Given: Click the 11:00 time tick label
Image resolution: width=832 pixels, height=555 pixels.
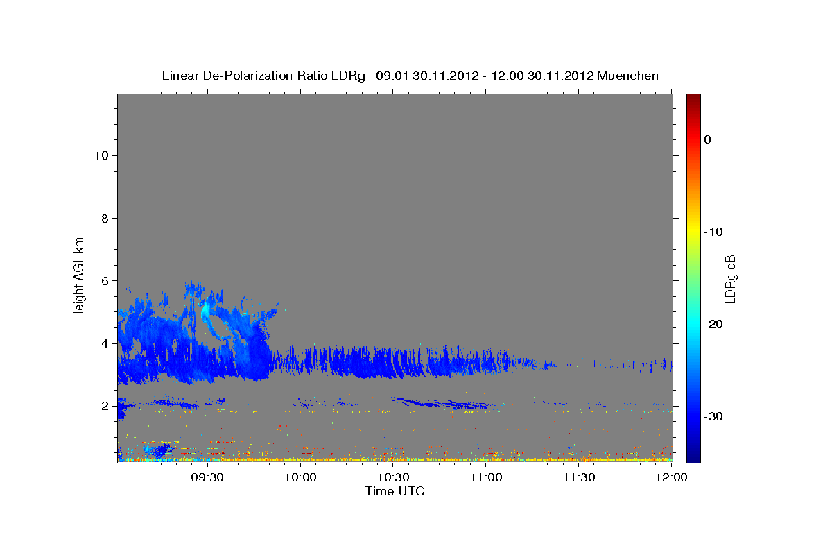Looking at the screenshot, I should click(x=486, y=478).
